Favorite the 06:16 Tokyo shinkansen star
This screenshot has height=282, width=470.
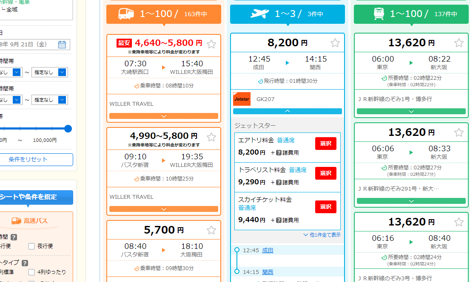coord(459,222)
